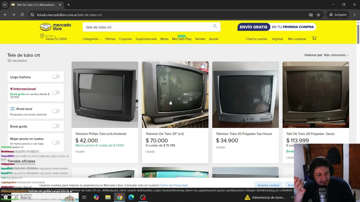This screenshot has width=360, height=202.
Task: Open Televisor Philips Tubo (crt) Andando listing title
Action: (x=101, y=134)
